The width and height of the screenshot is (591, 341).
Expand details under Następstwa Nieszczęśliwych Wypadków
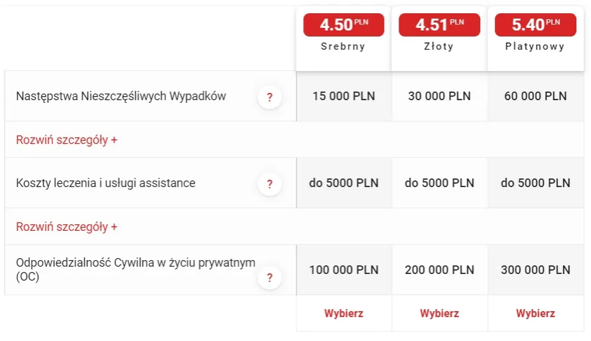click(67, 140)
